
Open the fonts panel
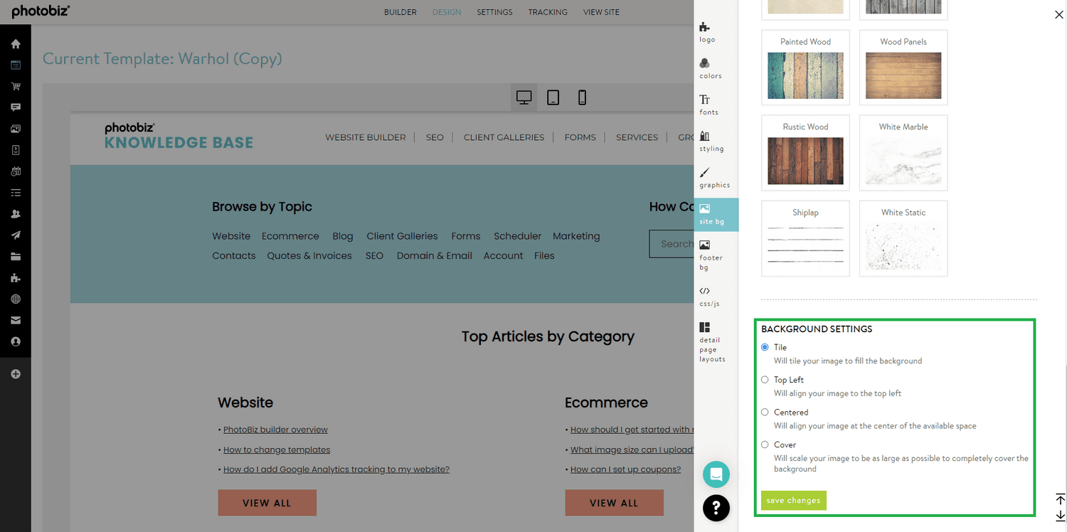coord(708,105)
